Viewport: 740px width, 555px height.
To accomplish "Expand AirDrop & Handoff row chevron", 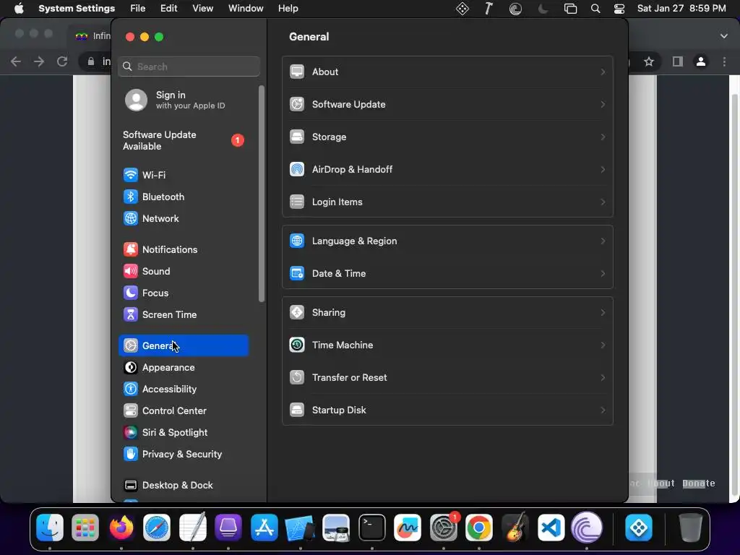I will (603, 169).
